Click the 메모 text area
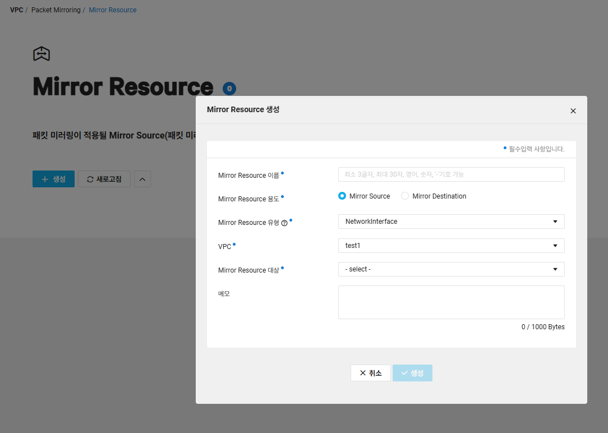This screenshot has width=608, height=433. click(x=452, y=302)
